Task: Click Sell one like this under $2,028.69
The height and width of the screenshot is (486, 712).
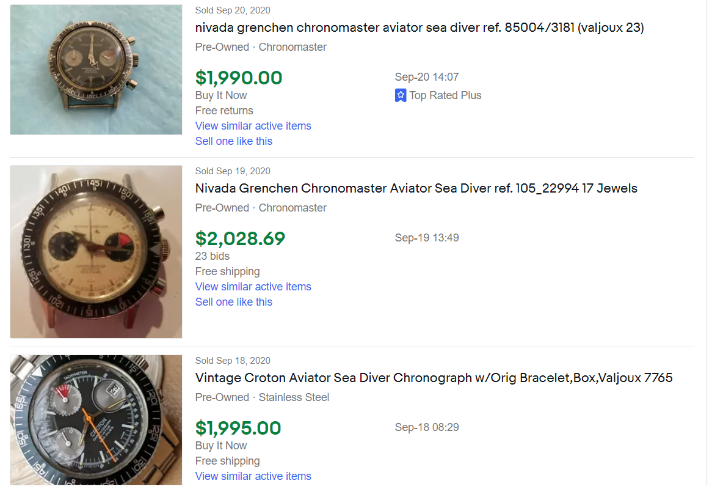Action: coord(233,302)
